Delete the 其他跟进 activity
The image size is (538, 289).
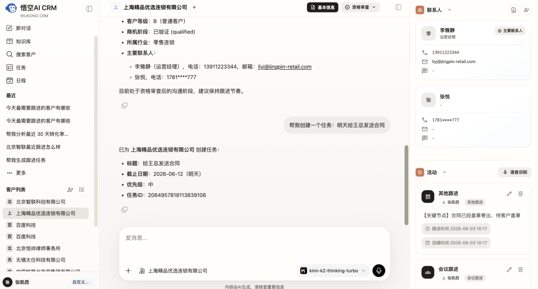(521, 194)
